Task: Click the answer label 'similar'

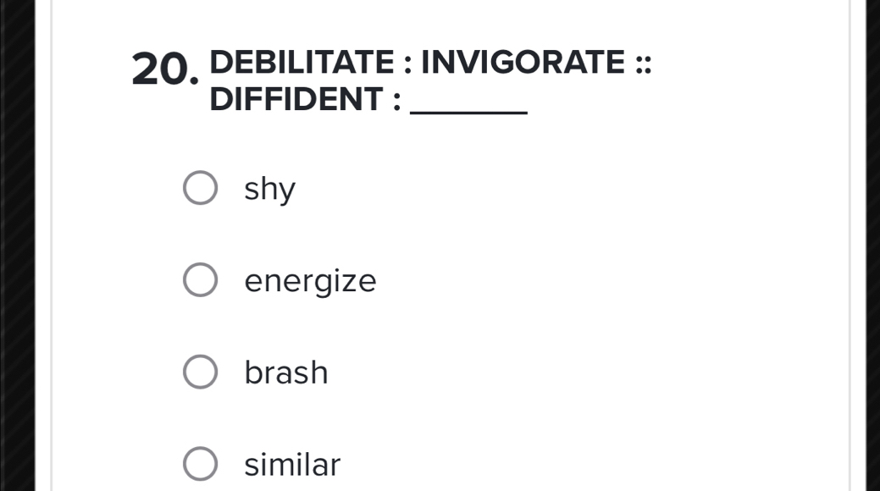Action: [292, 465]
